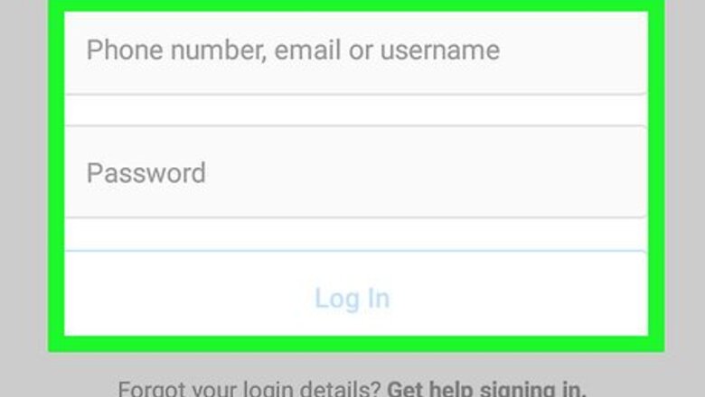Submit credentials with the Log In button
The width and height of the screenshot is (705, 397).
point(356,293)
